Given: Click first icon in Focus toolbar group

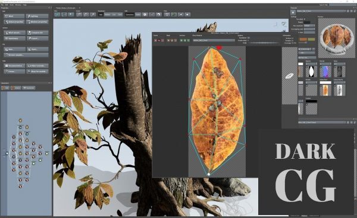Looking at the screenshot, I should (79, 14).
